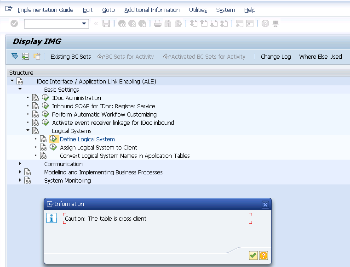The image size is (350, 267).
Task: Select Perform Automatic Workflow Customizing entry
Action: pyautogui.click(x=104, y=115)
